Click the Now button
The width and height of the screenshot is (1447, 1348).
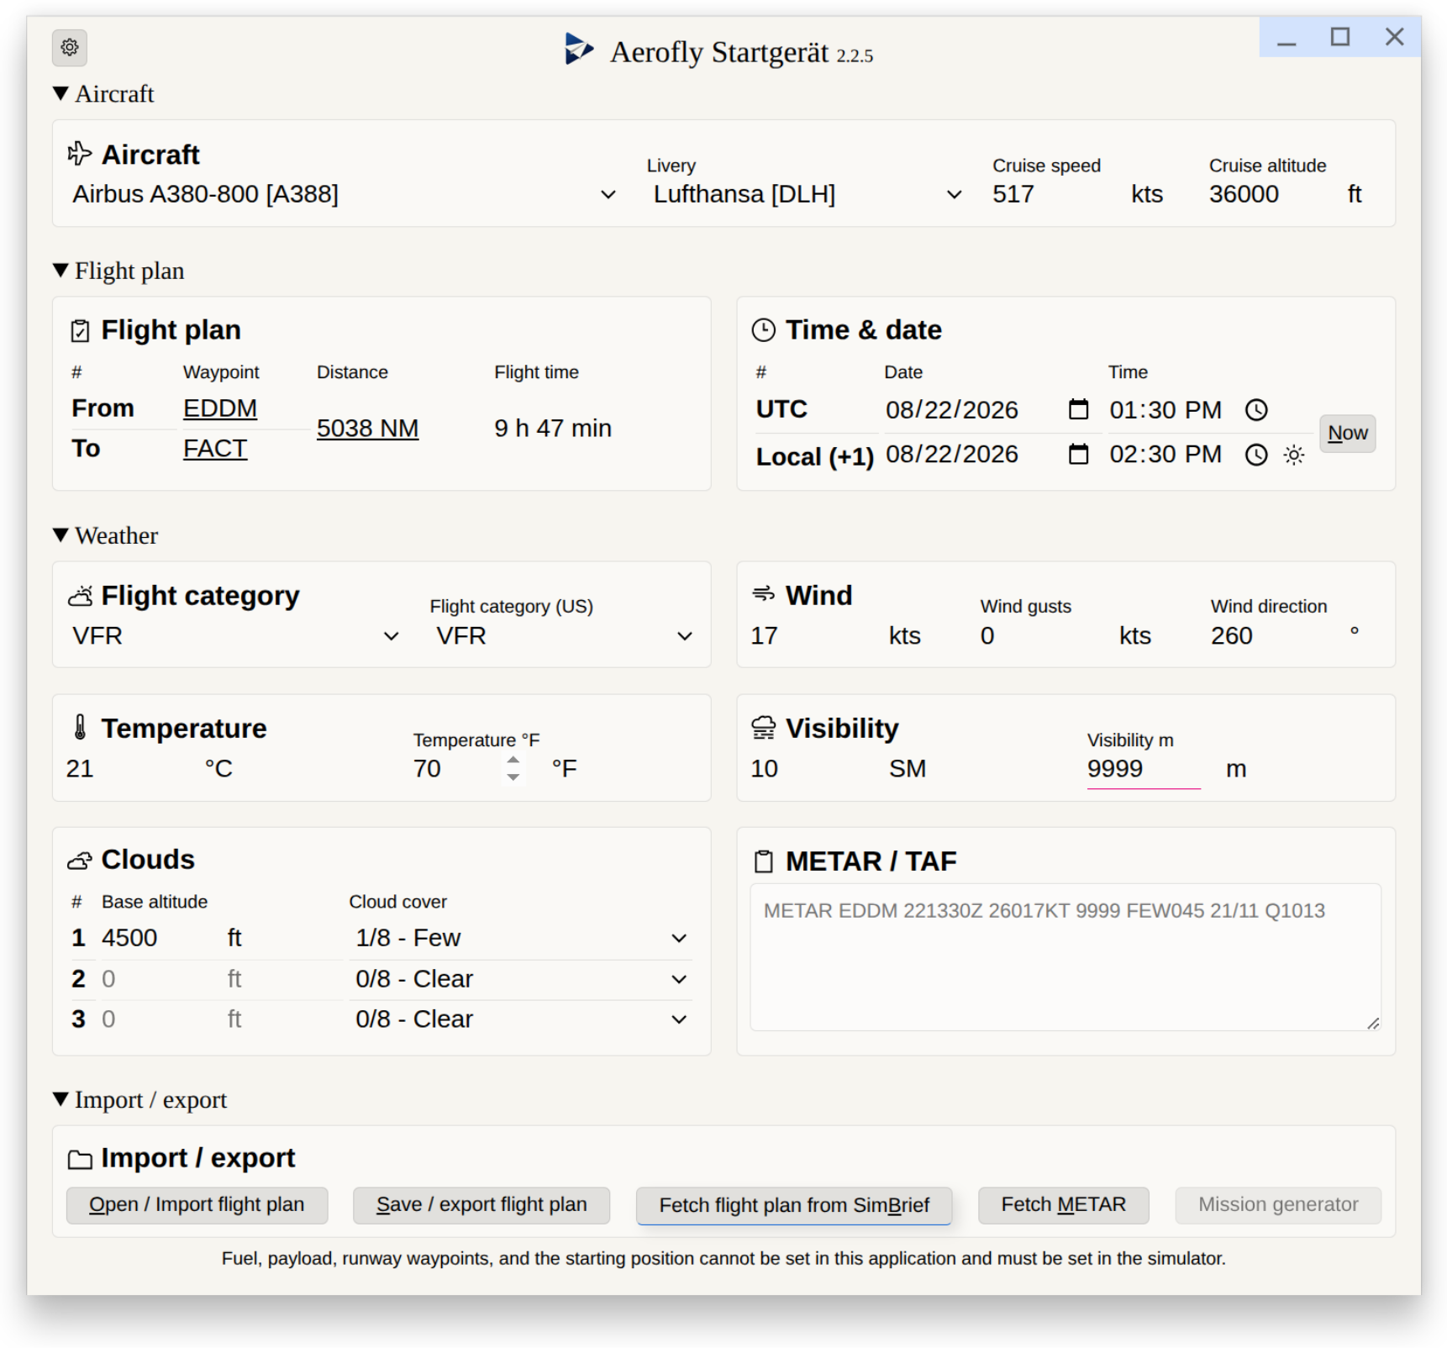tap(1347, 434)
